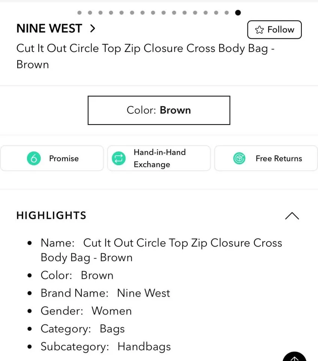Click the Hand-in-Hand Exchange circular arrows icon

pyautogui.click(x=118, y=158)
